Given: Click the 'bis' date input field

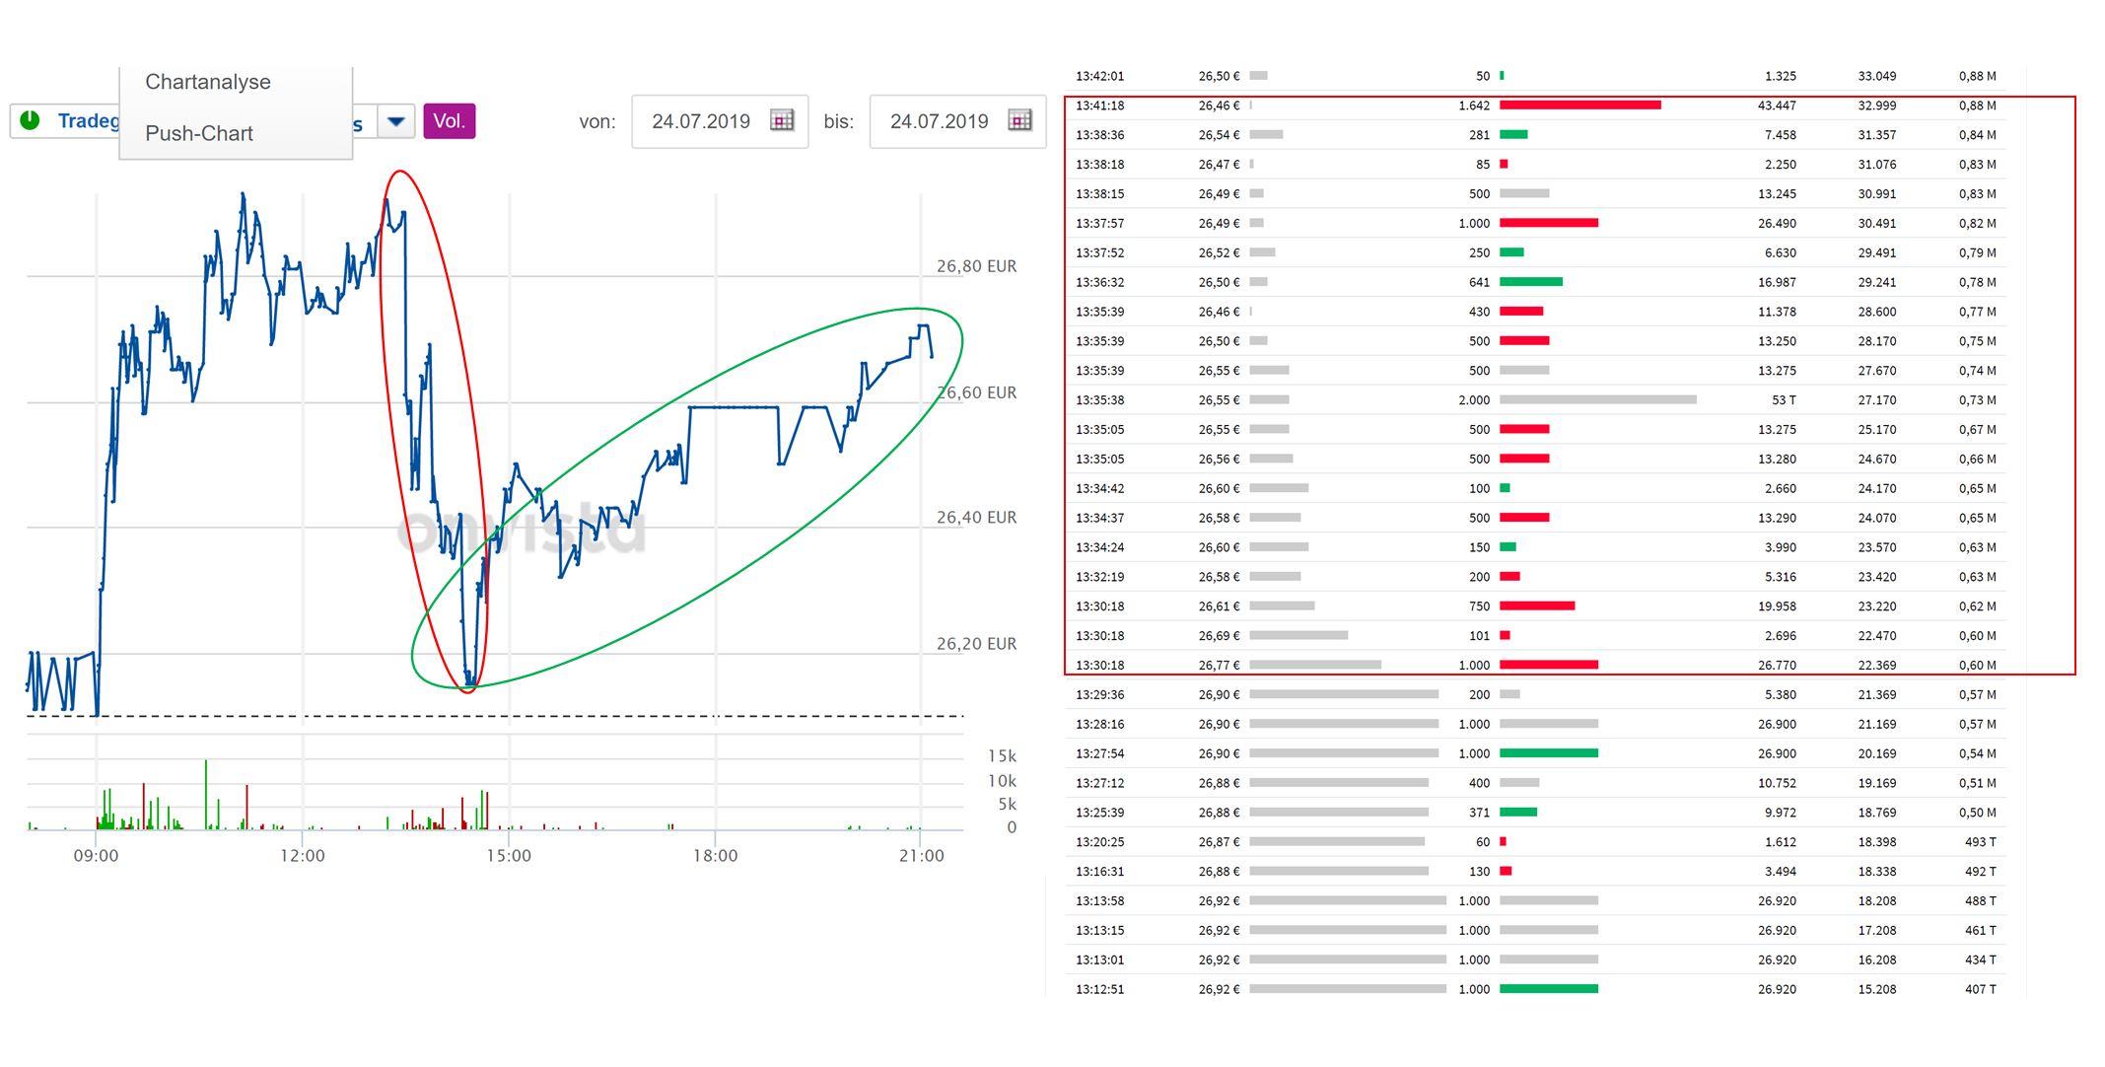Looking at the screenshot, I should tap(939, 121).
